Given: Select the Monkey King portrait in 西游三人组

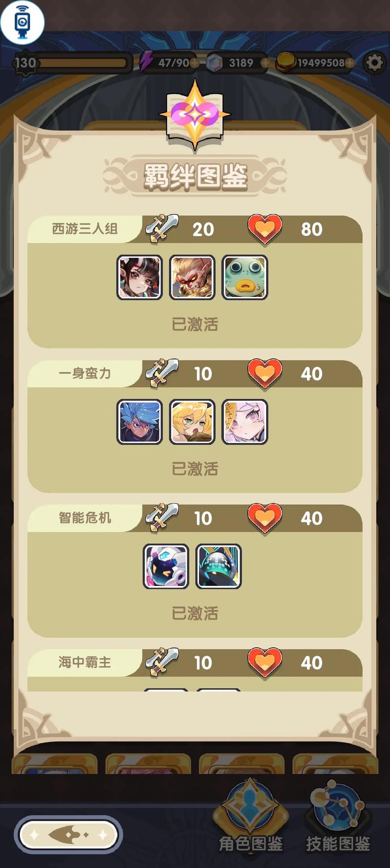Looking at the screenshot, I should pyautogui.click(x=192, y=277).
